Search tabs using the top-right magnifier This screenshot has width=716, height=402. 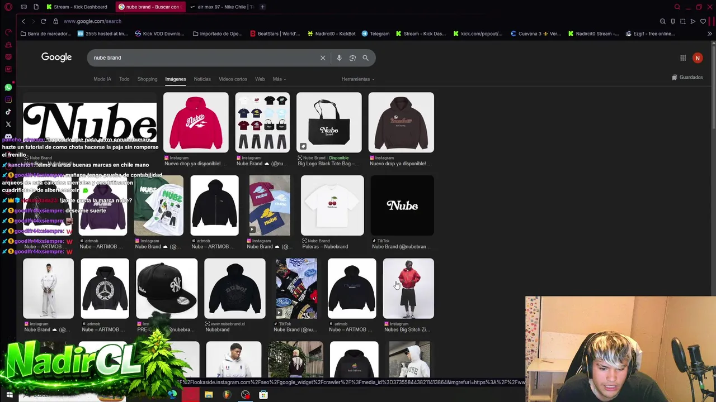click(x=677, y=7)
